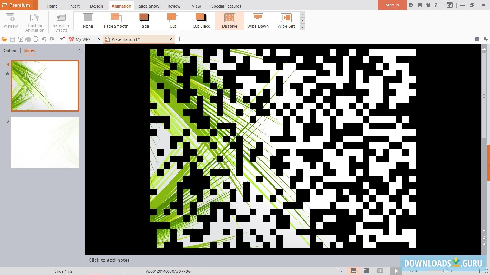This screenshot has height=275, width=490.
Task: Click the zoom slider handle
Action: click(x=446, y=271)
